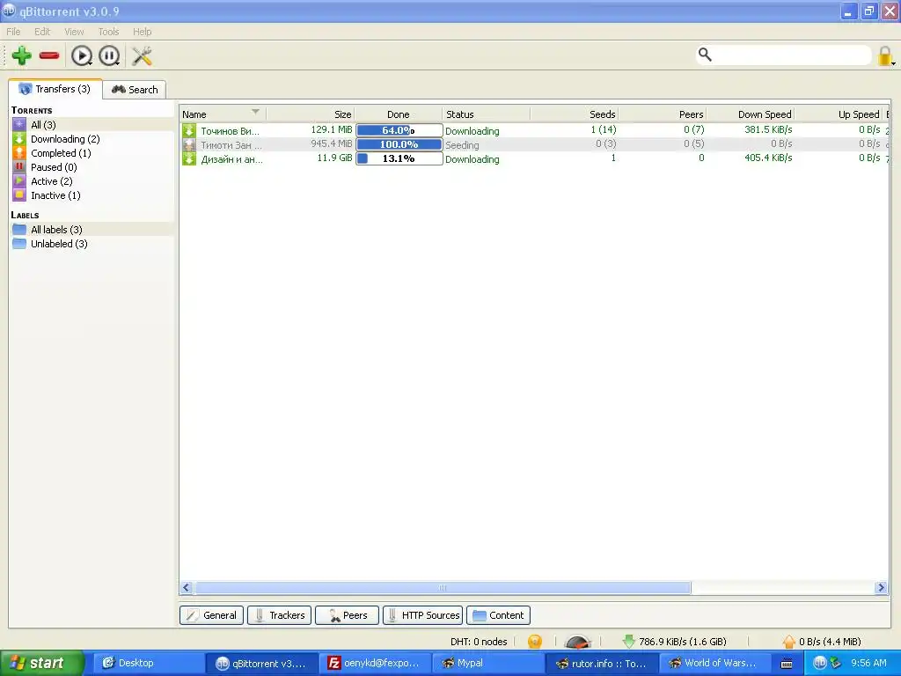The height and width of the screenshot is (676, 901).
Task: Click the green plus add torrent icon
Action: pos(22,55)
